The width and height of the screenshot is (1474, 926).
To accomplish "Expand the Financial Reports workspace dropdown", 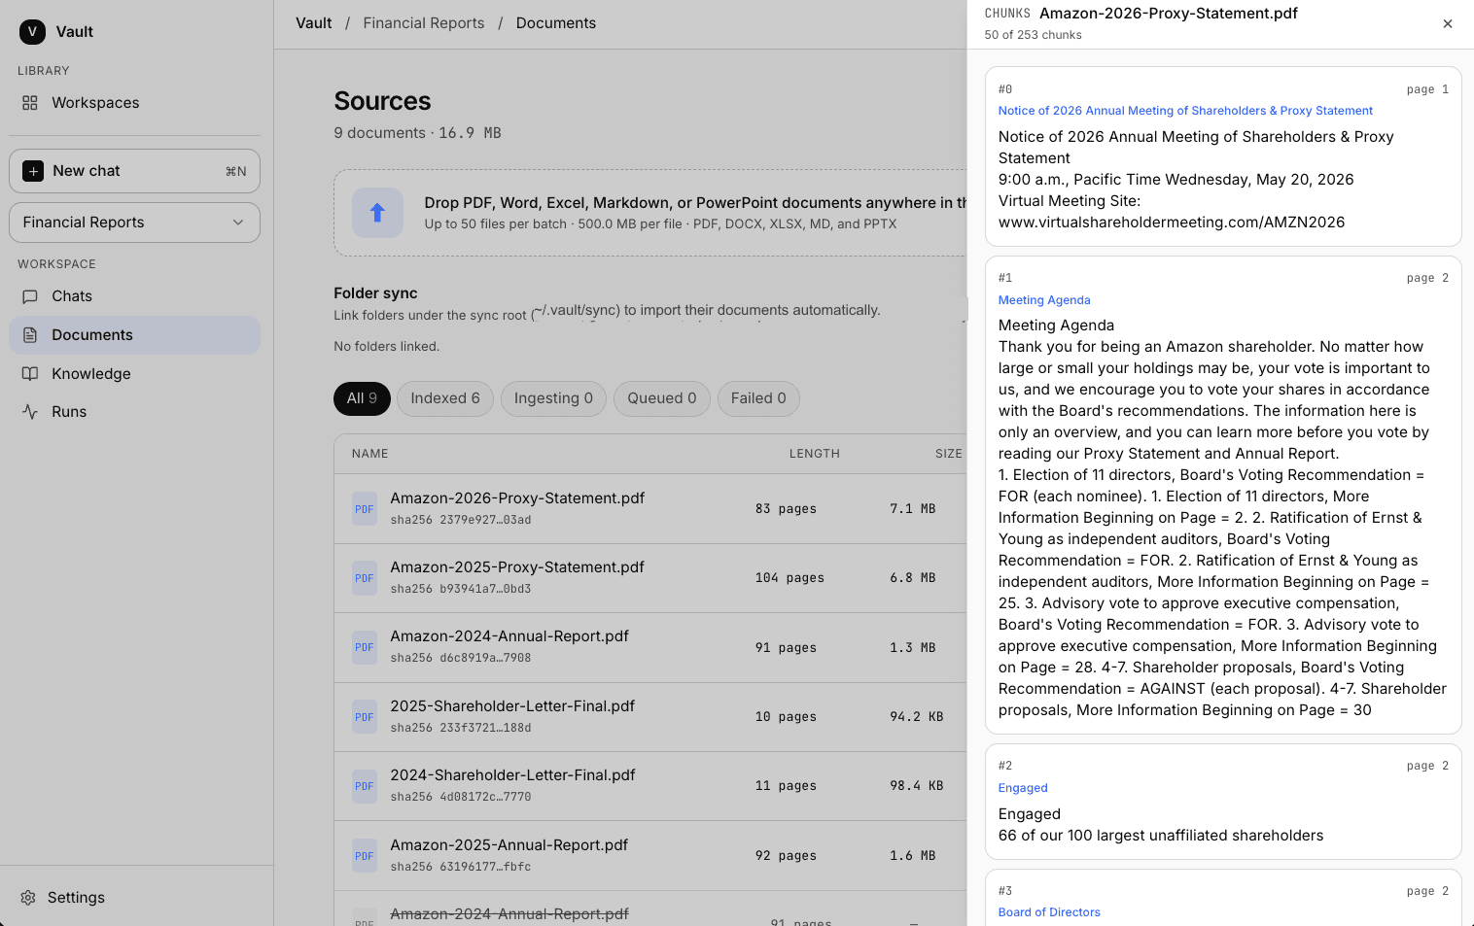I will [134, 223].
